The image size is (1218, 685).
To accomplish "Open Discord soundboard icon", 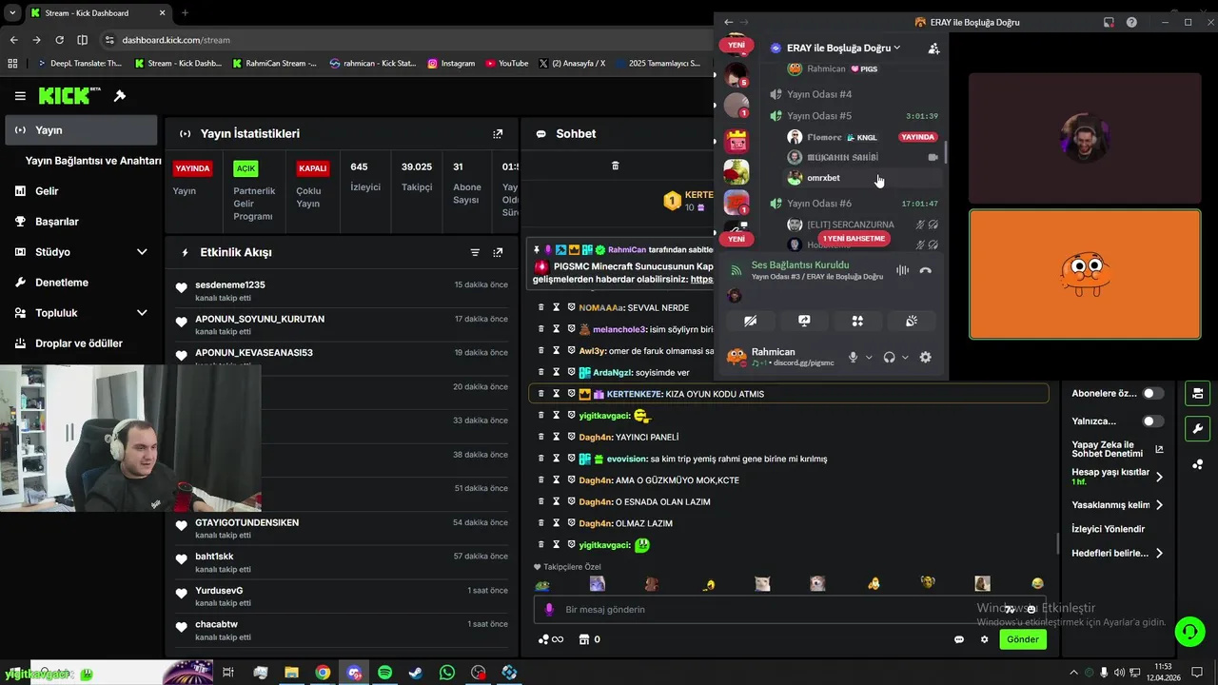I will click(x=912, y=322).
